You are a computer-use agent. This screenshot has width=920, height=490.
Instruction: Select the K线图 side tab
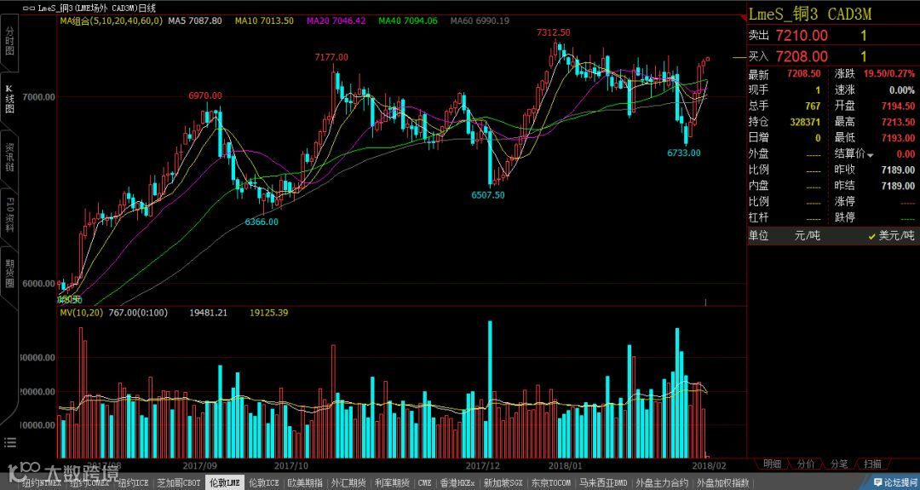[9, 99]
